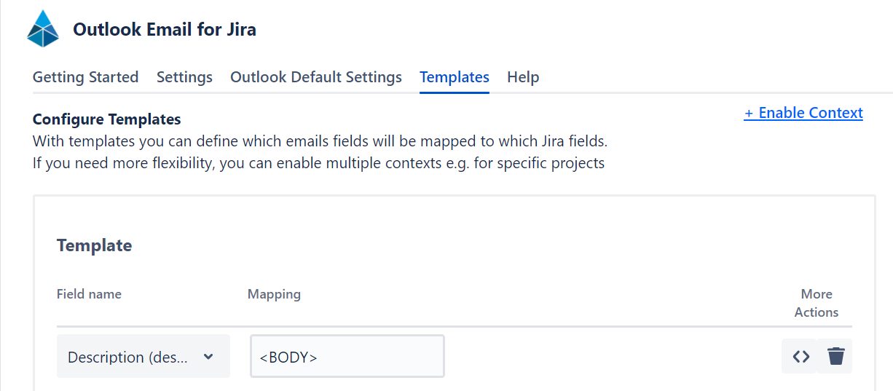Open the Settings tab
Image resolution: width=893 pixels, height=391 pixels.
[184, 77]
